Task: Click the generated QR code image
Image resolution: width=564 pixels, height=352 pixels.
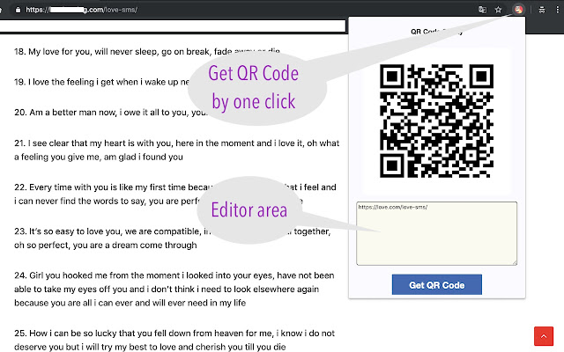Action: coord(437,121)
